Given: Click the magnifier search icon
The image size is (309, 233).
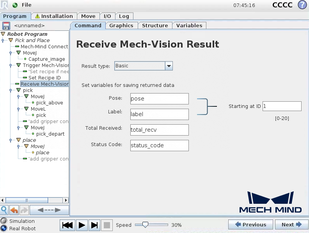Looking at the screenshot, I should (x=4, y=210).
